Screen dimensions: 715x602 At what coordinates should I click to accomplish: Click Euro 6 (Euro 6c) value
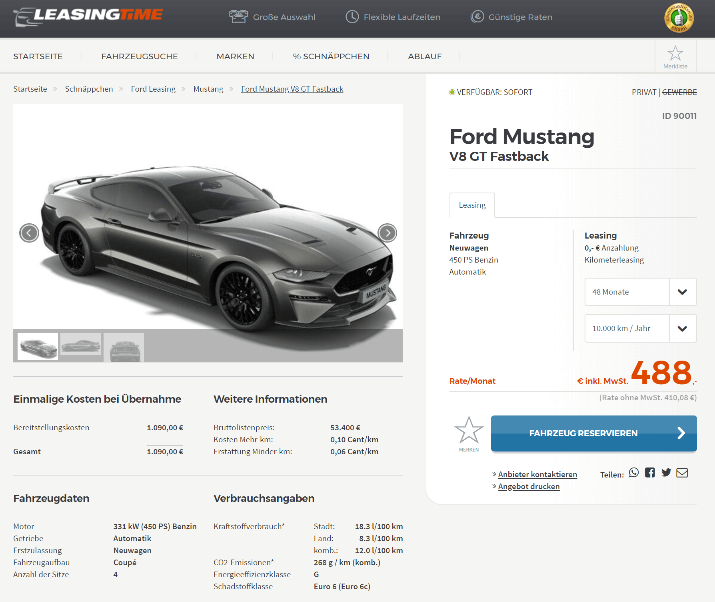click(x=342, y=586)
